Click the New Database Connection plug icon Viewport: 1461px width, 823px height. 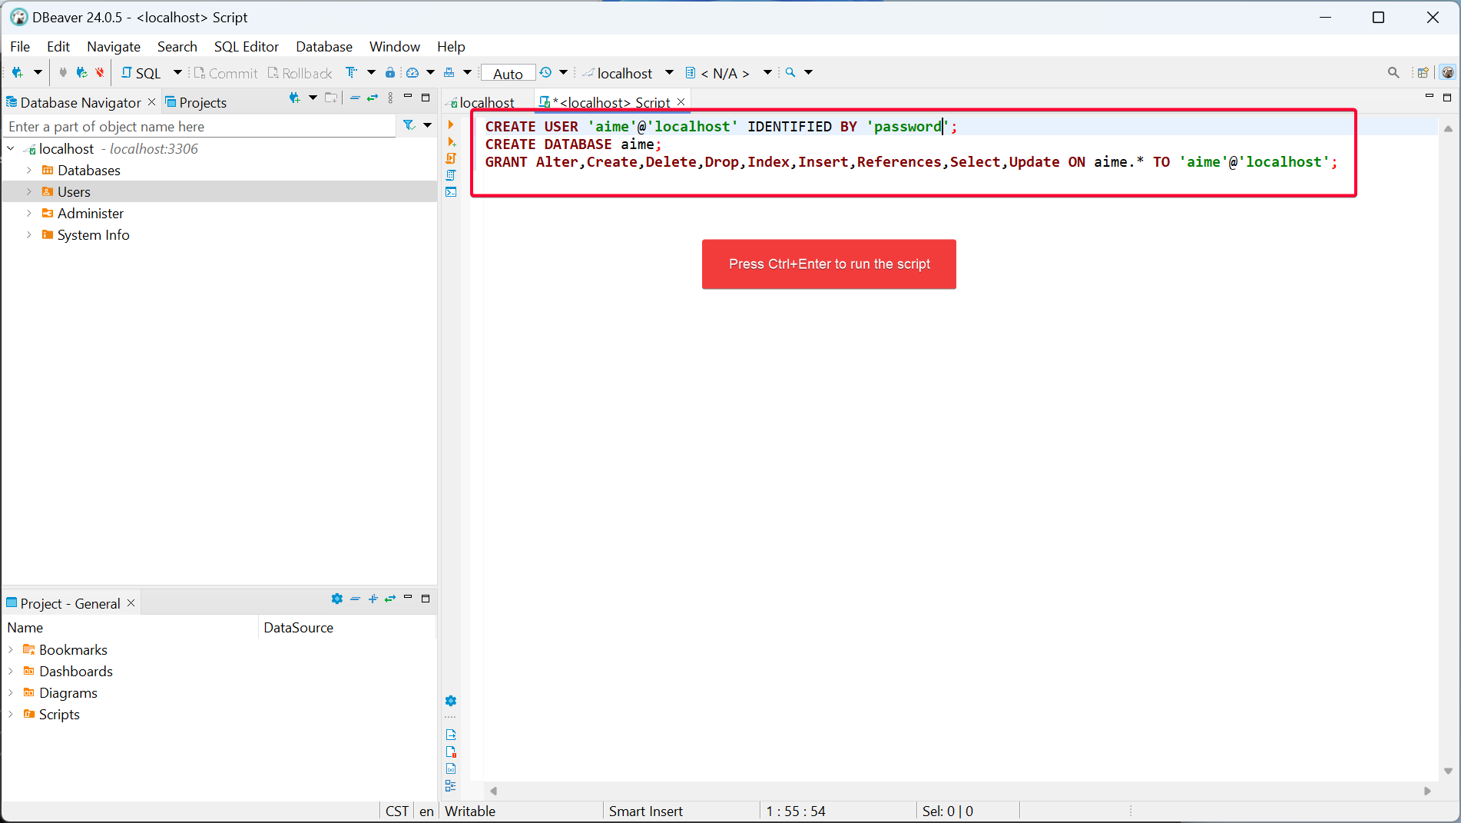pyautogui.click(x=17, y=72)
